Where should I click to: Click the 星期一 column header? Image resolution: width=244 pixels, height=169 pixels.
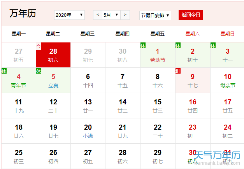click(x=19, y=33)
